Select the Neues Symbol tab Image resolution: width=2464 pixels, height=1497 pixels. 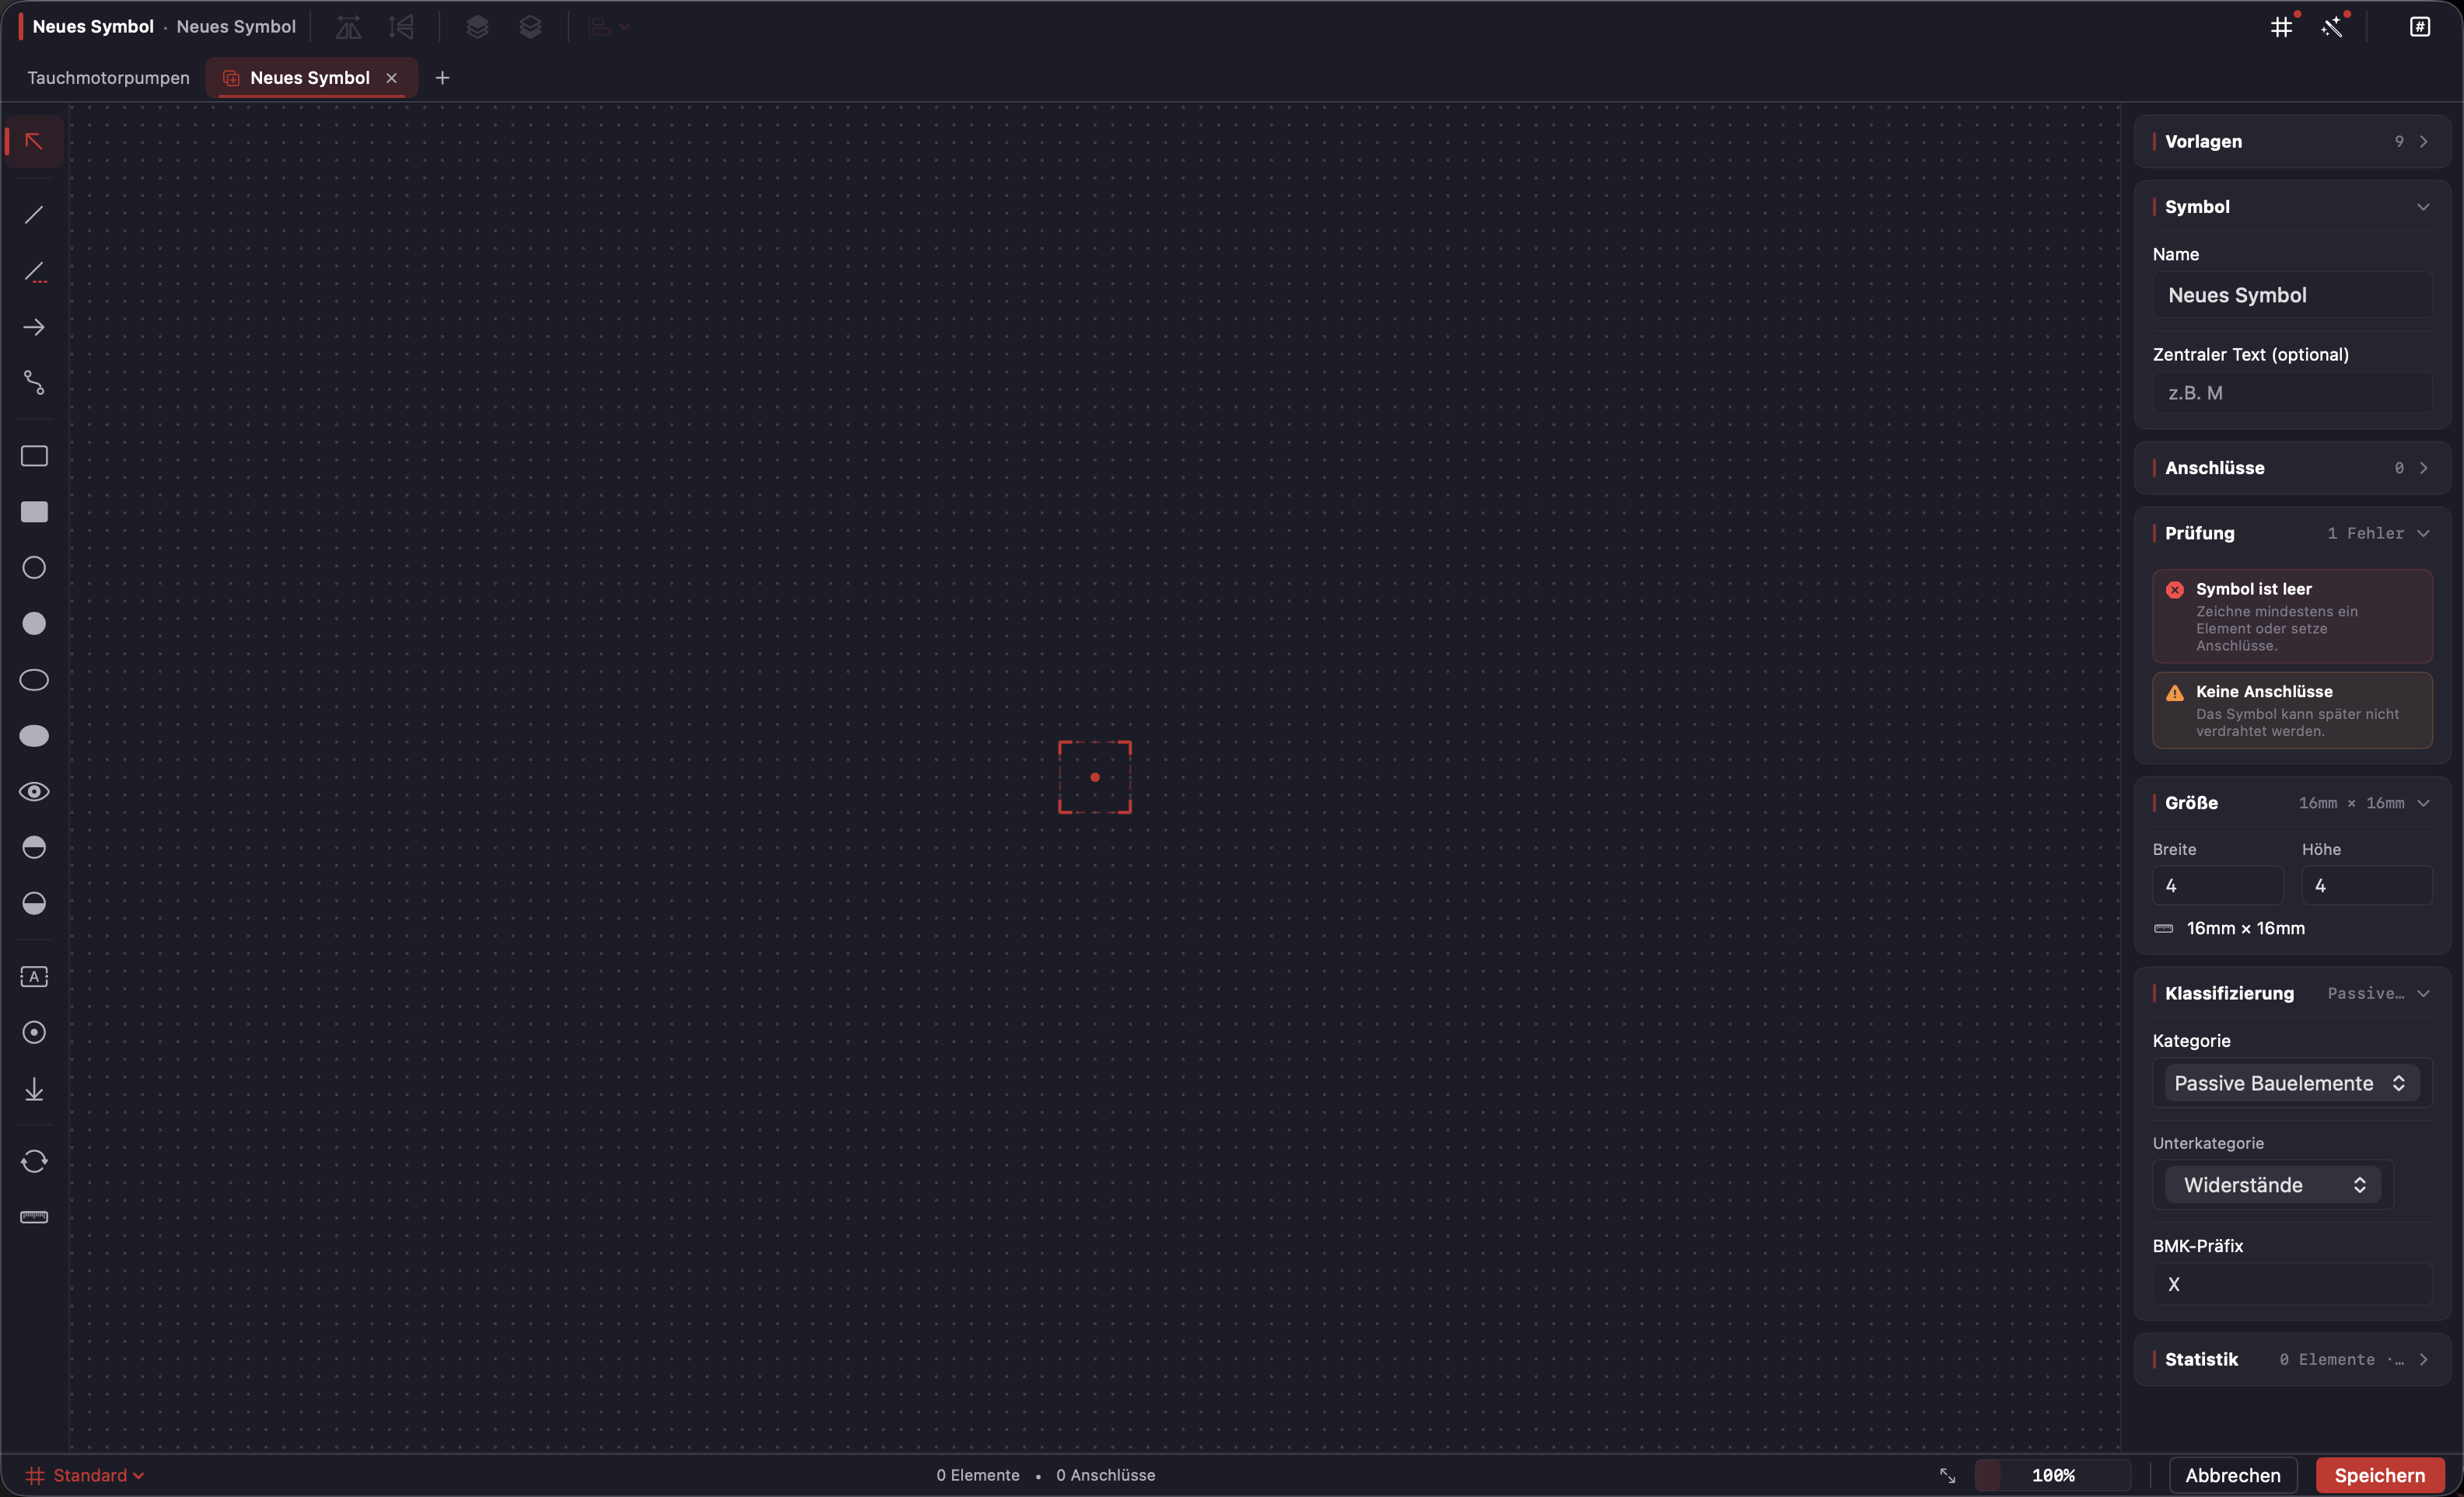pyautogui.click(x=310, y=78)
